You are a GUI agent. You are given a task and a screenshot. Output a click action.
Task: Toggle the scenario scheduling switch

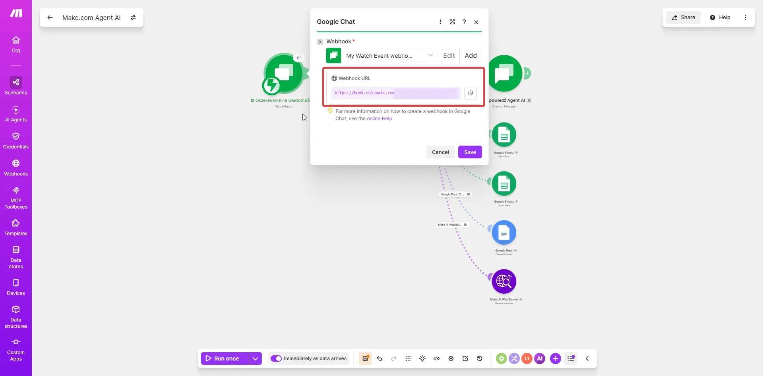click(x=276, y=358)
